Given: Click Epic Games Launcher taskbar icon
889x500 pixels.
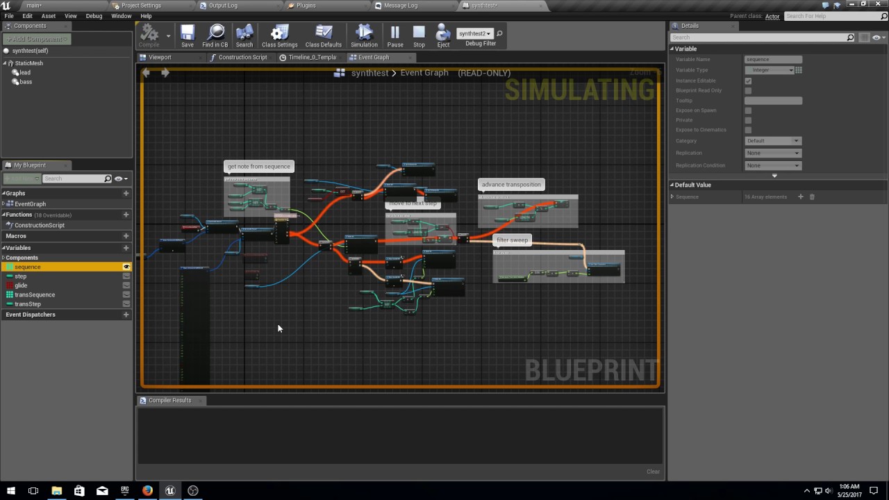Looking at the screenshot, I should (x=125, y=490).
